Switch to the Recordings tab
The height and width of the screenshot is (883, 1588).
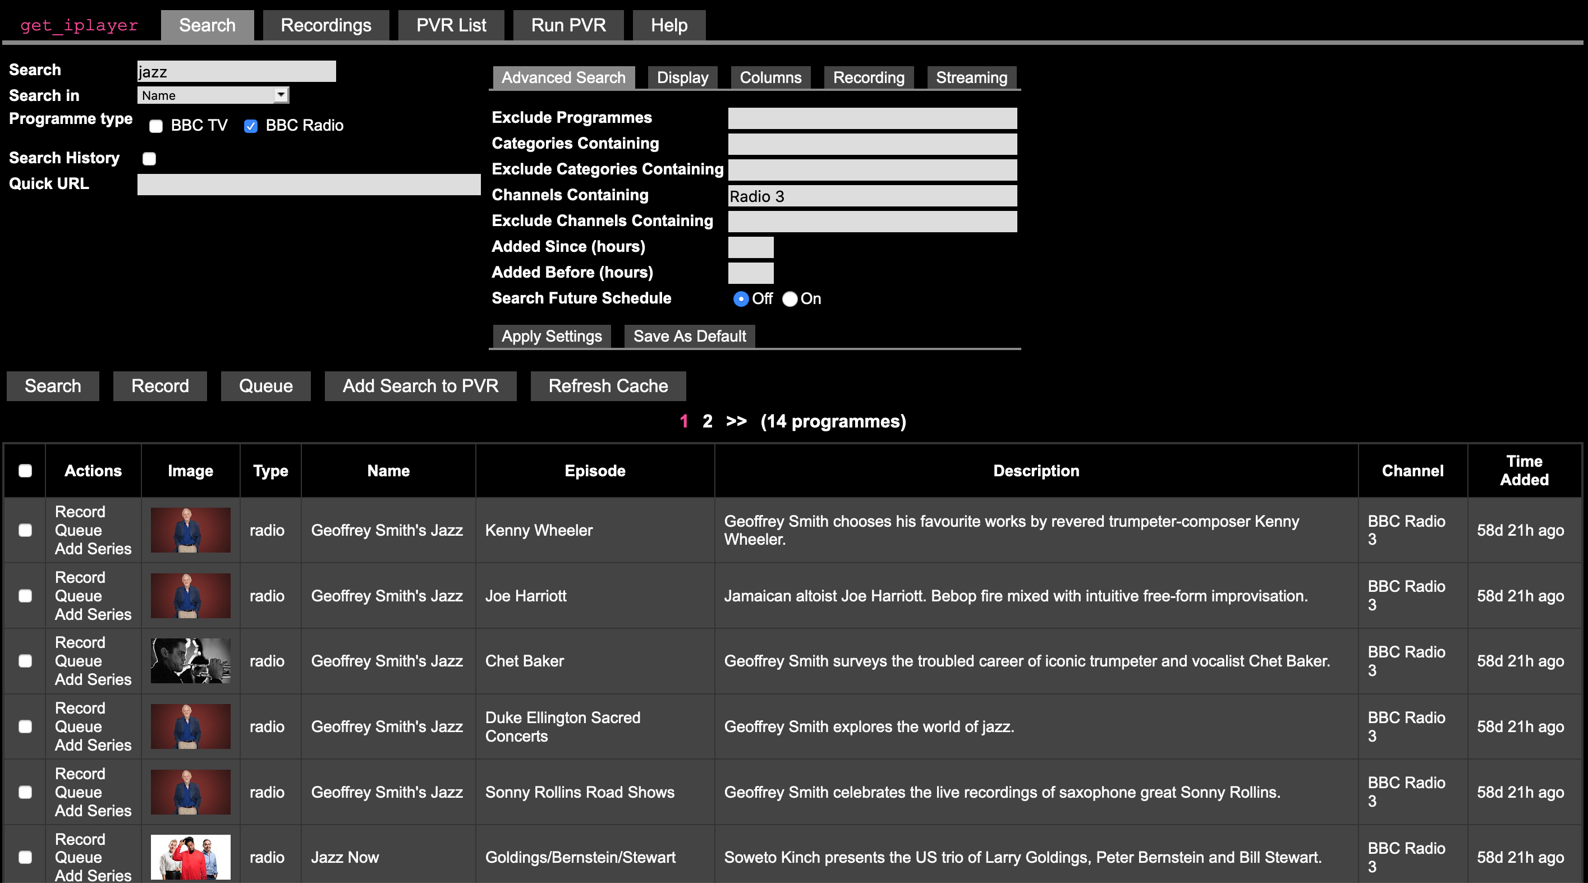[325, 25]
